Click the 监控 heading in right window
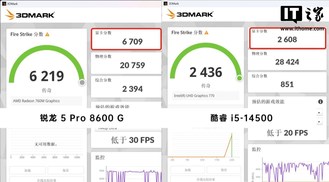The height and width of the screenshot is (182, 329). [x=256, y=149]
